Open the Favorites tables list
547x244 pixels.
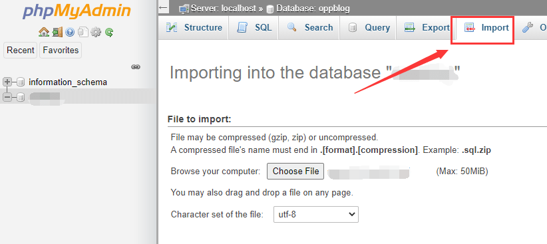(61, 50)
